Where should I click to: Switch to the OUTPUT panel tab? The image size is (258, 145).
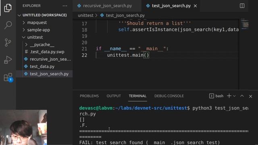[x=114, y=96]
